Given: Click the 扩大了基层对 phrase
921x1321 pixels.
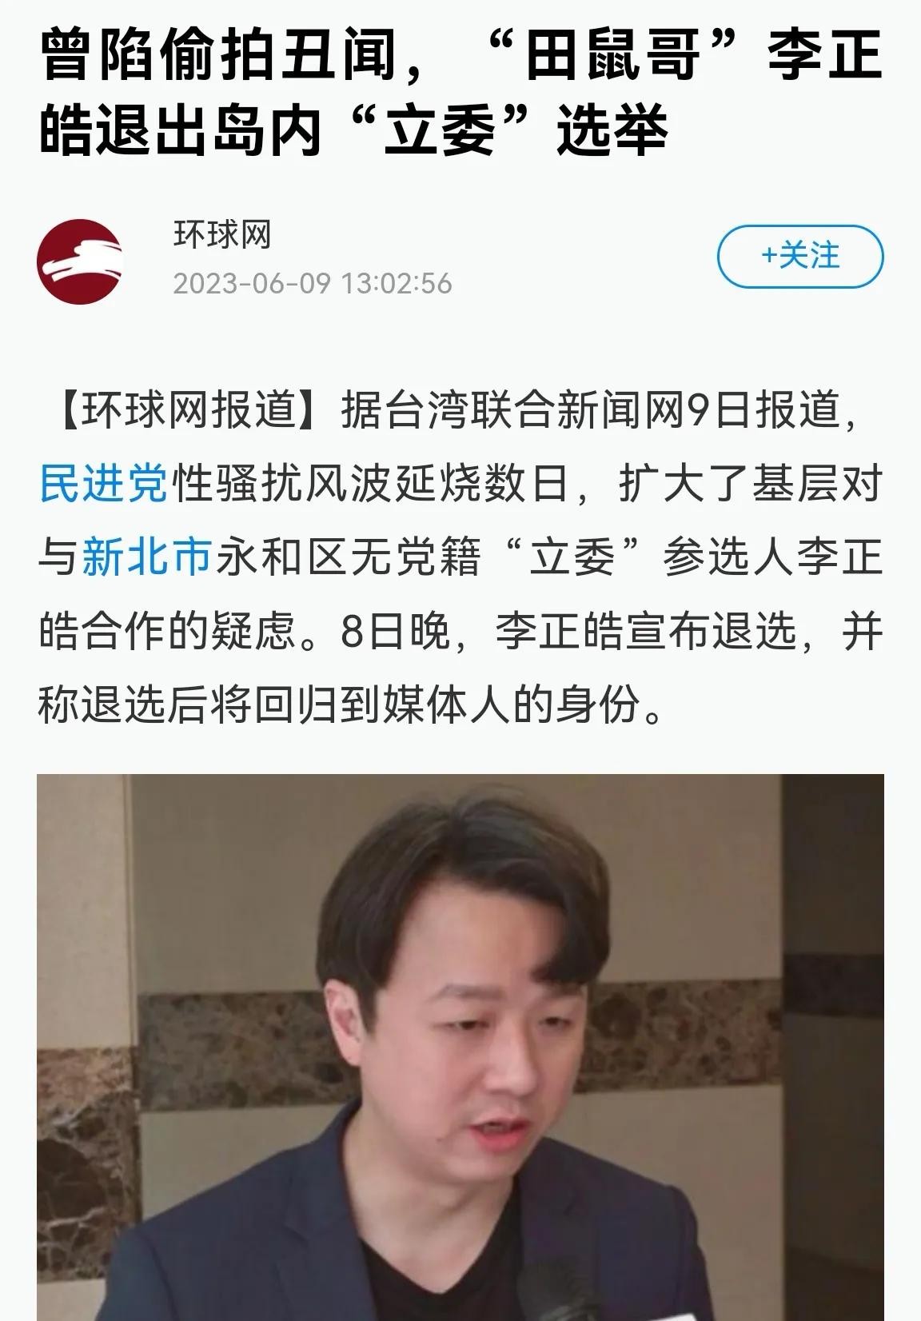Looking at the screenshot, I should [751, 484].
